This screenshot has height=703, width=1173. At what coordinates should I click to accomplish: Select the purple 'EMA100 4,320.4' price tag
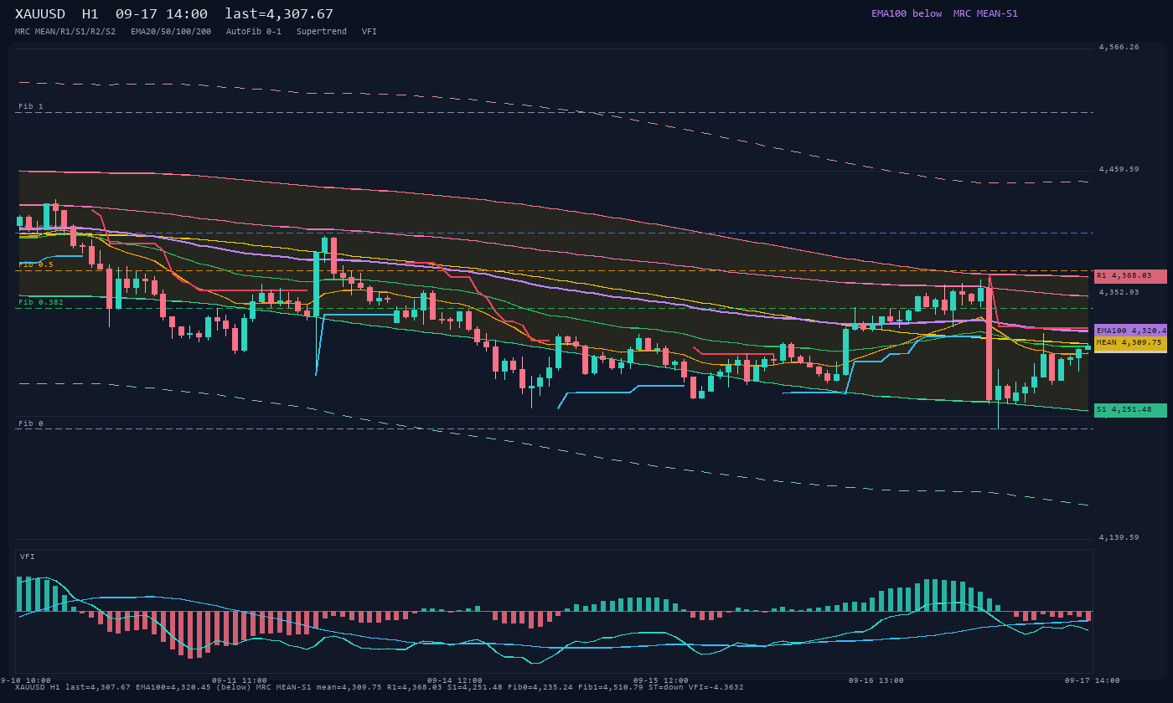pos(1130,331)
